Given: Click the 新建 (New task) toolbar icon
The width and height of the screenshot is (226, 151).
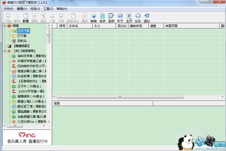Looking at the screenshot, I should coord(26,18).
